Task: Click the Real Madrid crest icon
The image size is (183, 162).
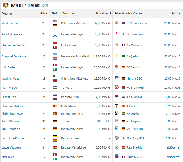Action: 117,147
